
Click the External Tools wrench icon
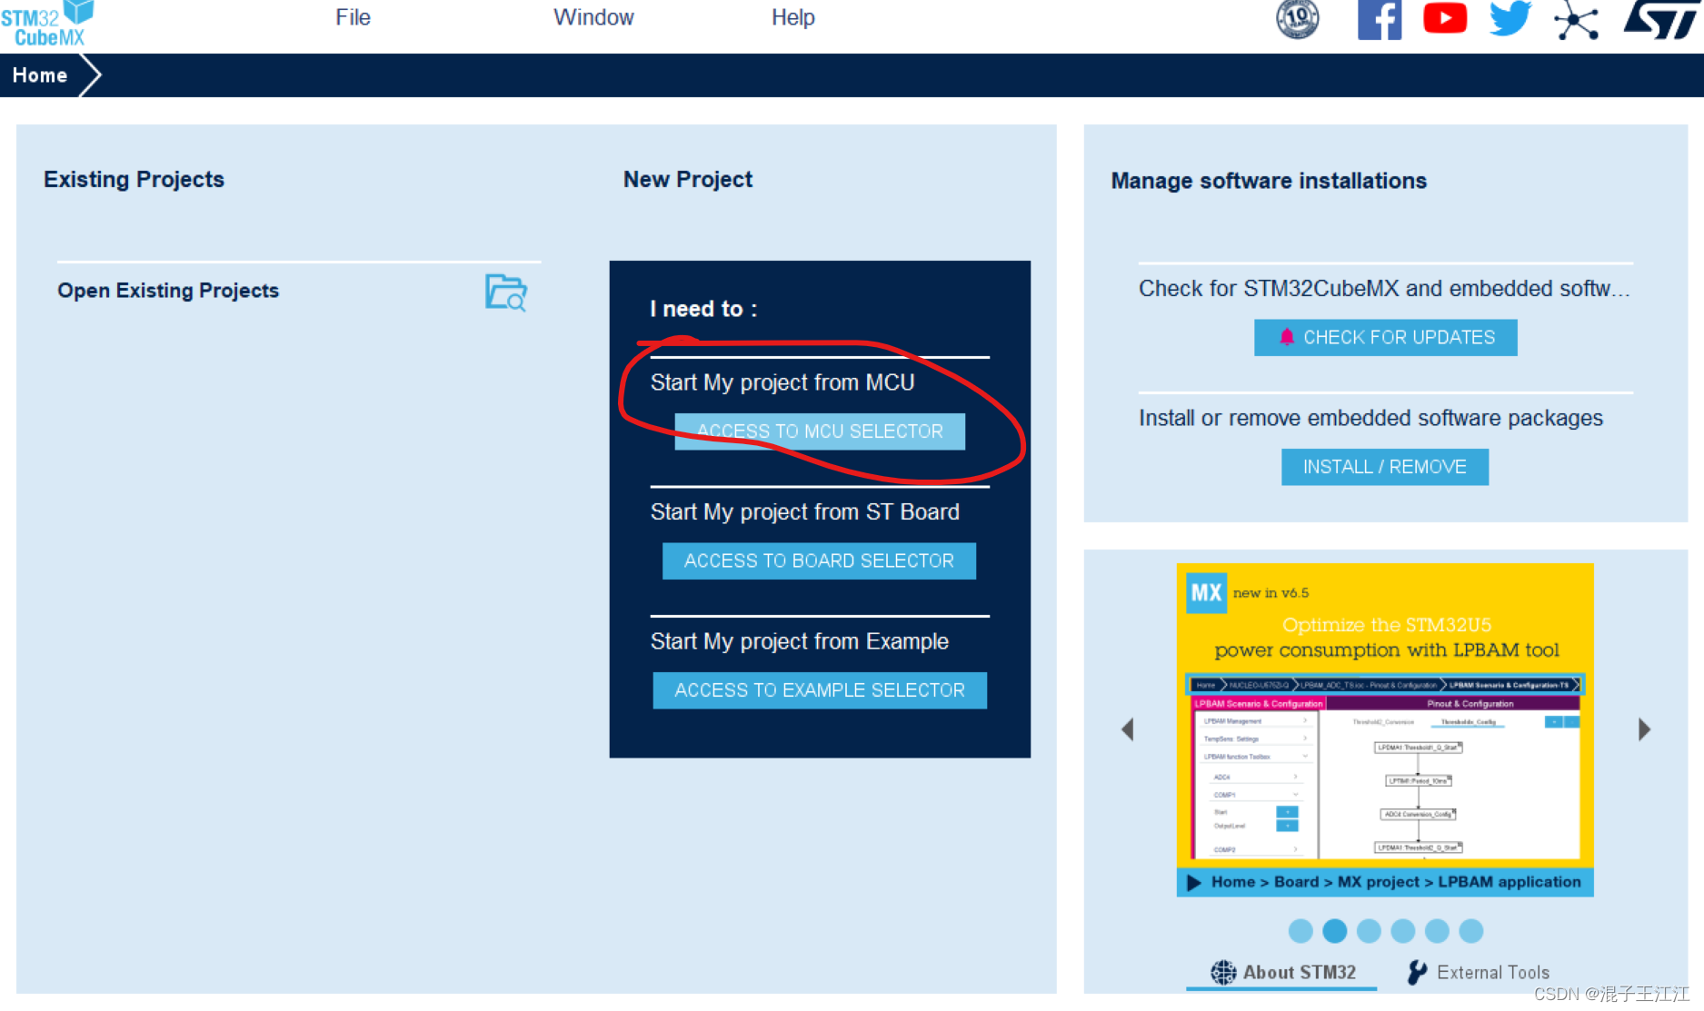tap(1417, 973)
